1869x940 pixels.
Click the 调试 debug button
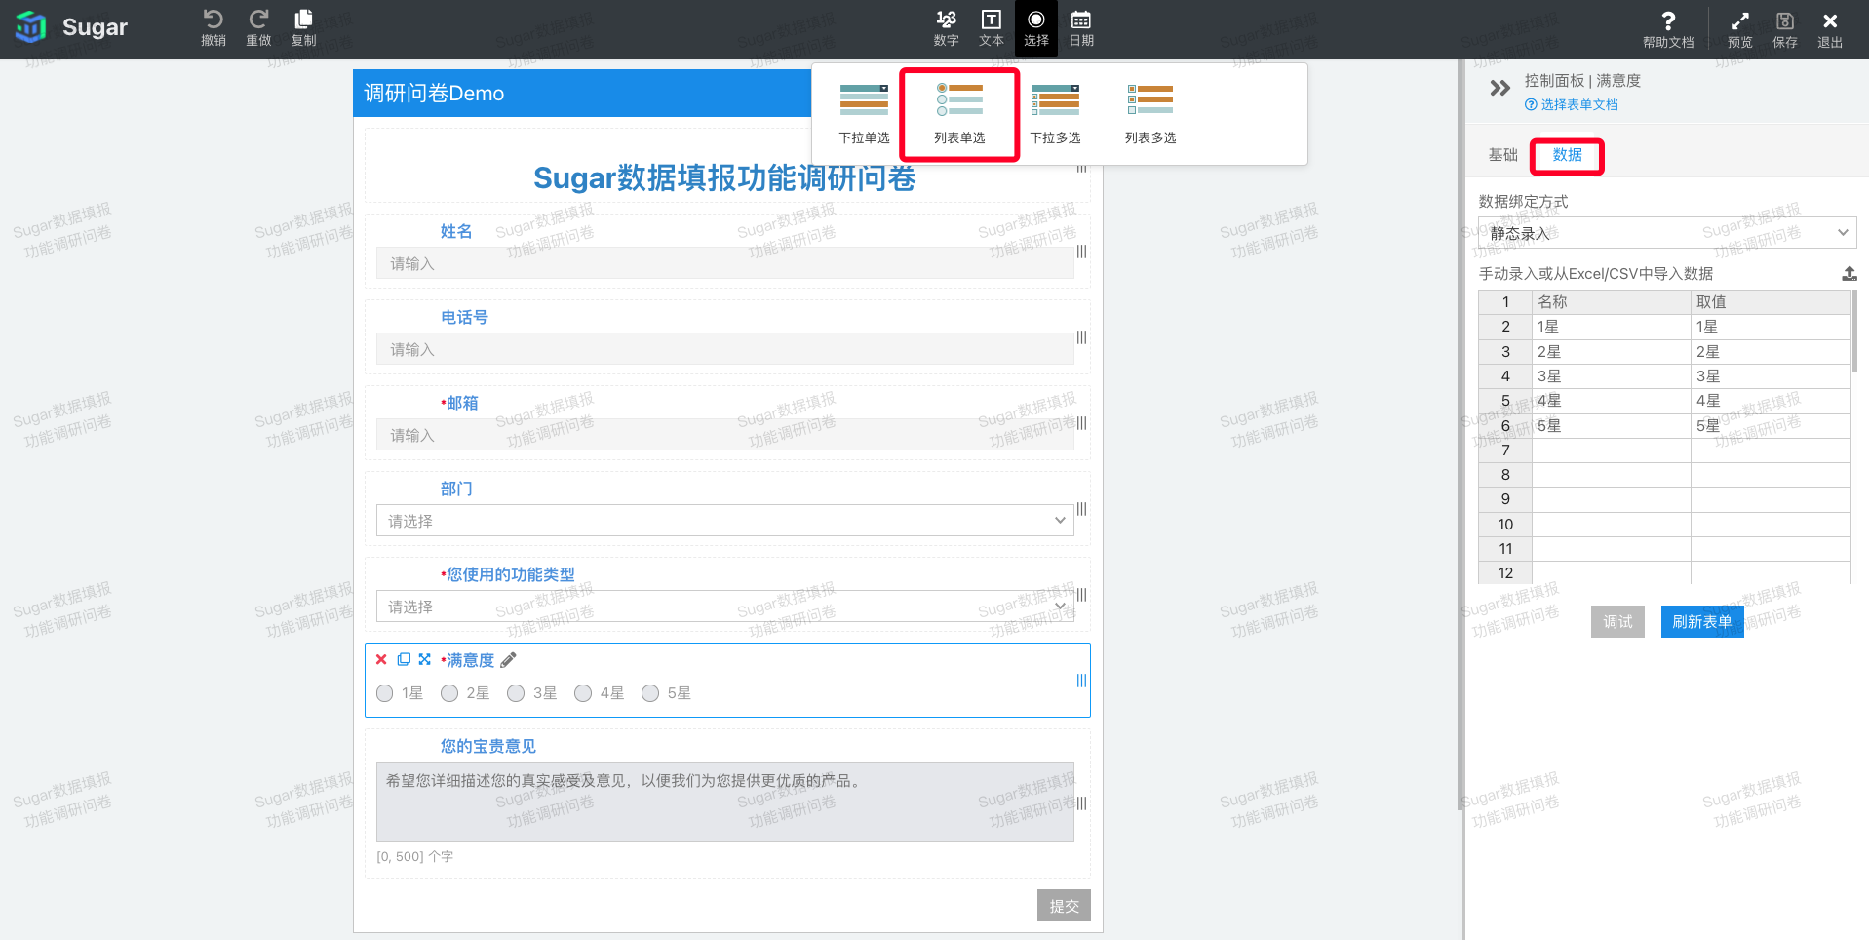click(1617, 621)
